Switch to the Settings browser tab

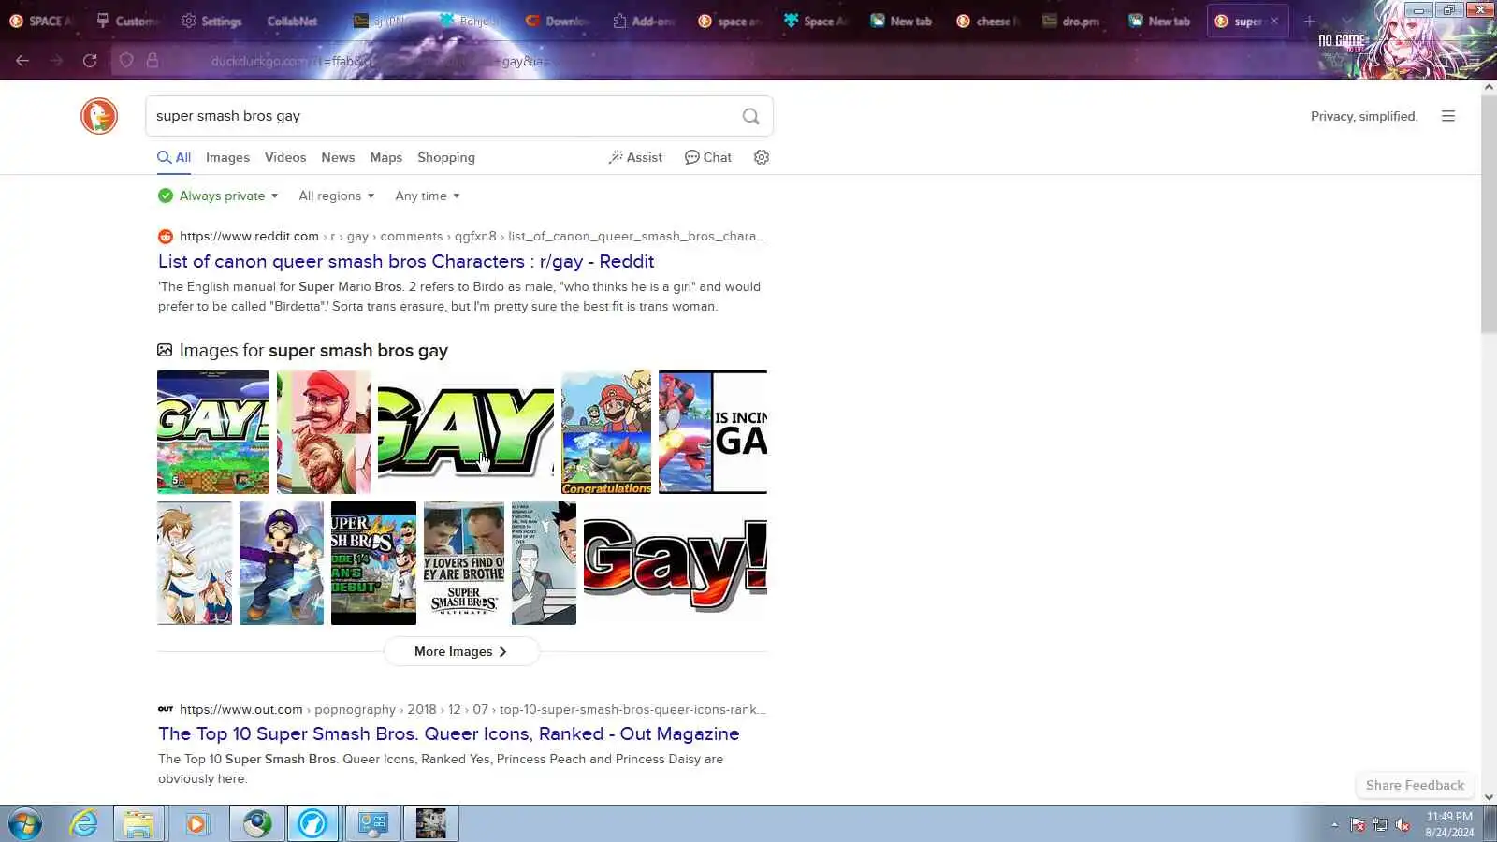coord(212,21)
